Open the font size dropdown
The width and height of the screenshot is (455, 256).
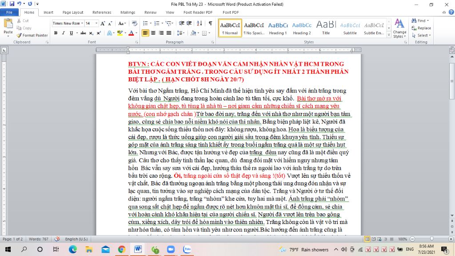pos(96,23)
